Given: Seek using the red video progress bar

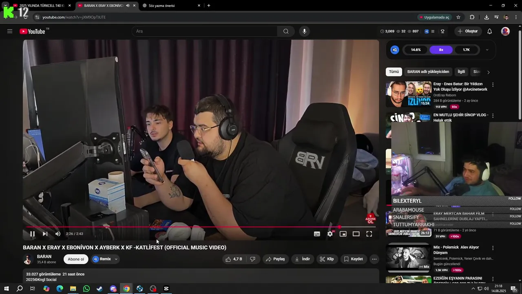Looking at the screenshot, I should pyautogui.click(x=201, y=227).
